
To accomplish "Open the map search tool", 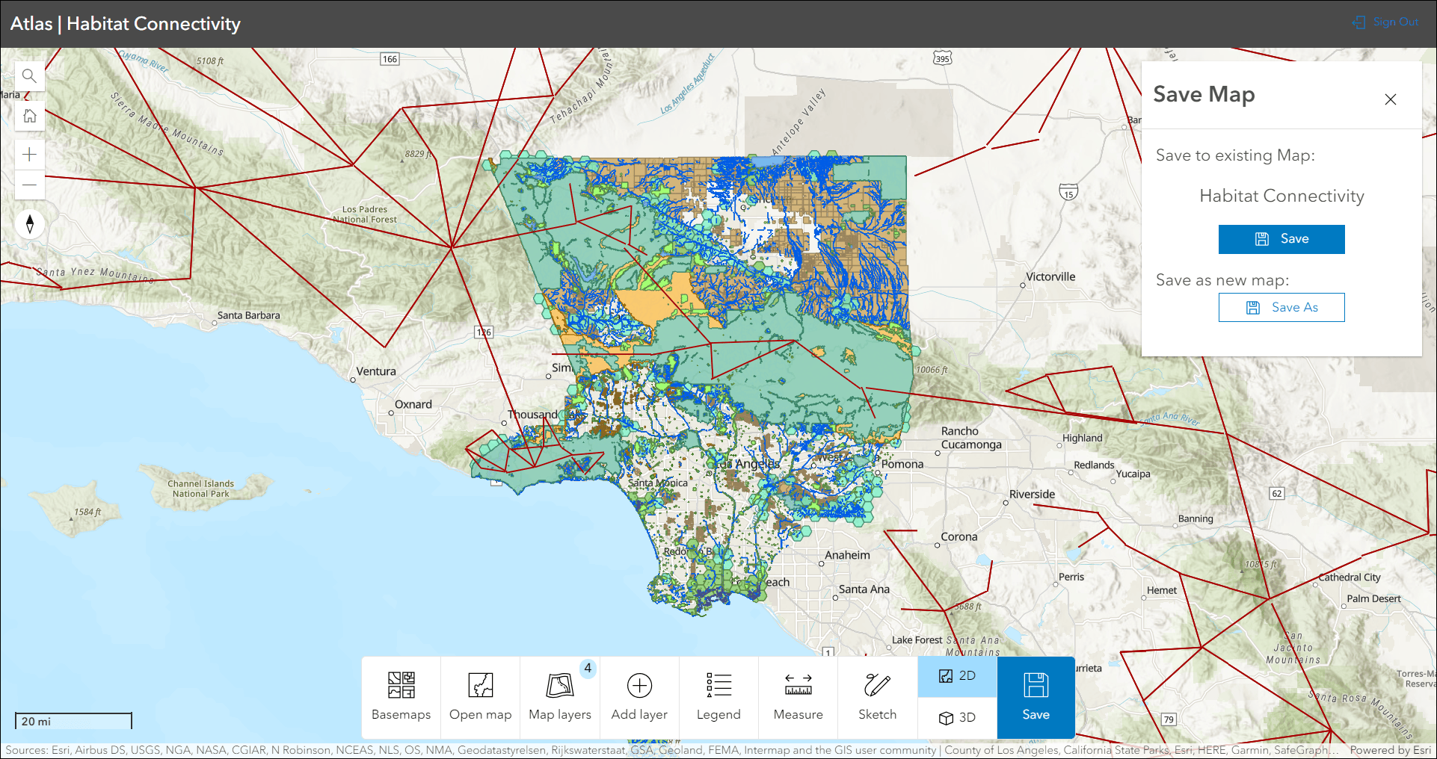I will [30, 76].
